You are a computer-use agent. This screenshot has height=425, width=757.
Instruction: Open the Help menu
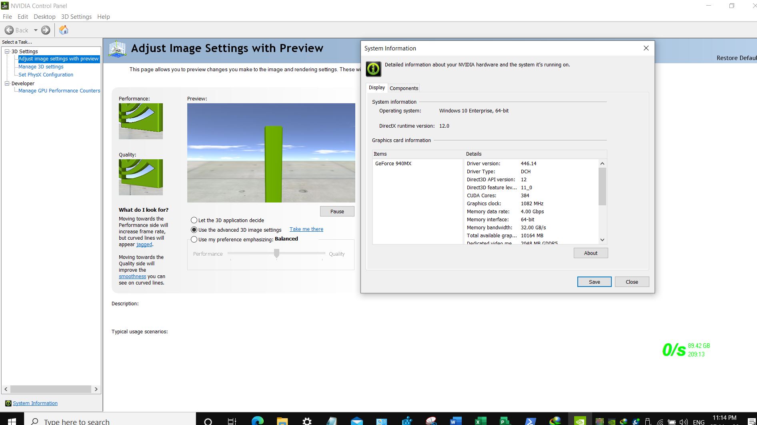104,17
